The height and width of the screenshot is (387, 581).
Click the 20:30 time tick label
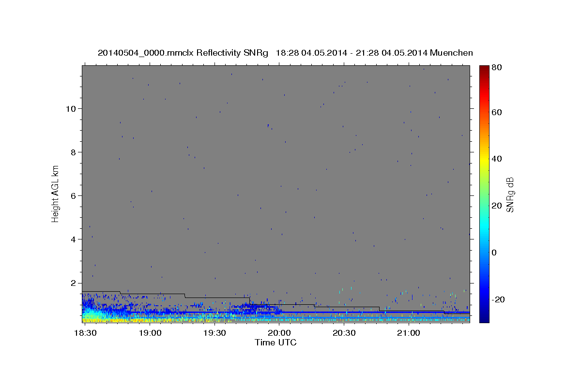click(344, 333)
